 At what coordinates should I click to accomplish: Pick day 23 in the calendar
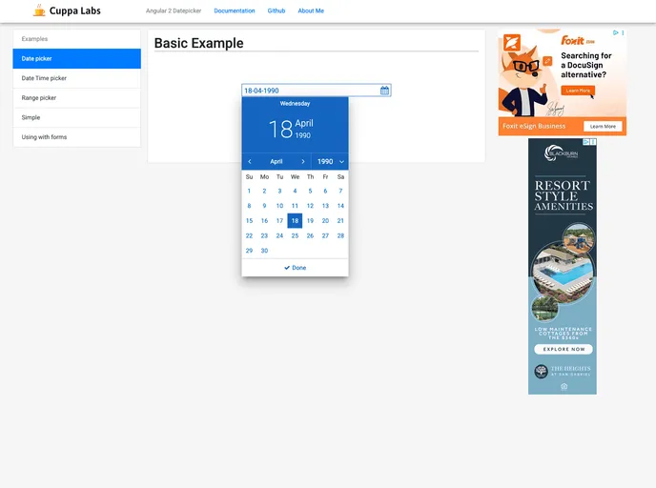pos(264,235)
